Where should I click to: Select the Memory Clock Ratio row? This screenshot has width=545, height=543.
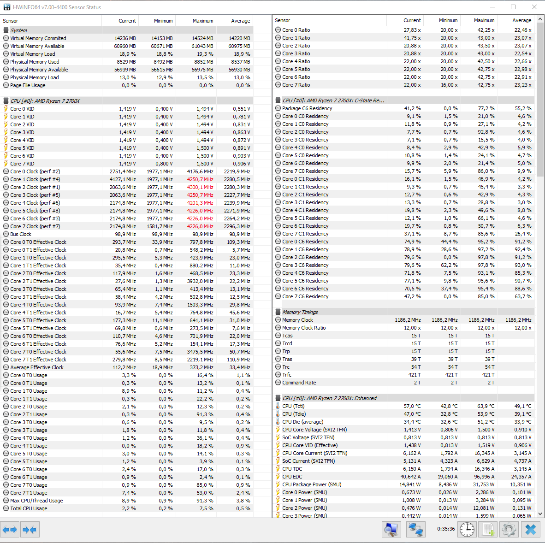[403, 328]
